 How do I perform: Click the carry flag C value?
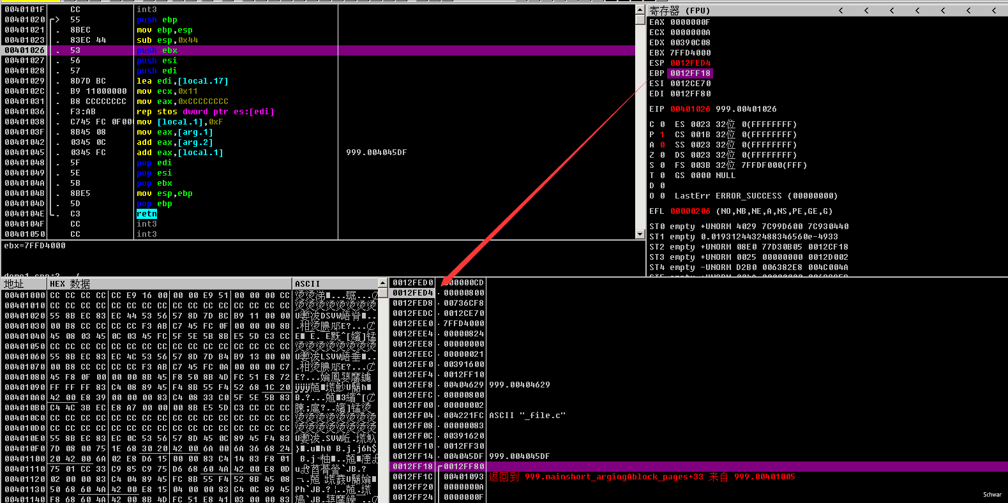(662, 124)
